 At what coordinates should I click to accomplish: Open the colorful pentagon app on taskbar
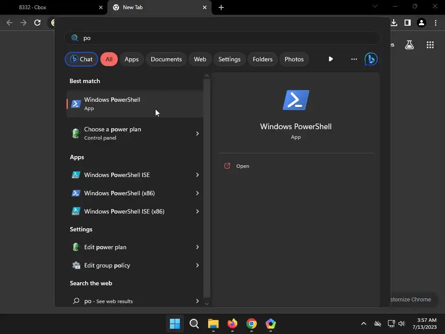coord(270,324)
